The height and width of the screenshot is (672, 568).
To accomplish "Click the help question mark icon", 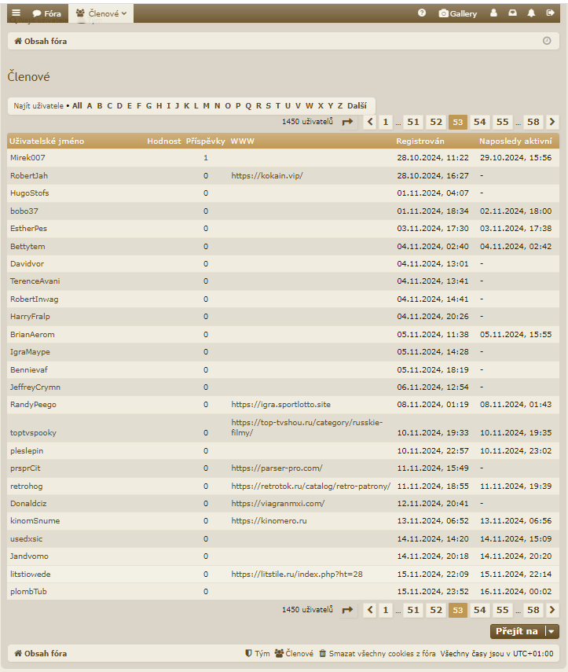I will click(x=422, y=13).
